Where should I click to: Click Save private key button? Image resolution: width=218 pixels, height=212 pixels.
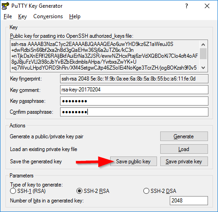coord(184,162)
